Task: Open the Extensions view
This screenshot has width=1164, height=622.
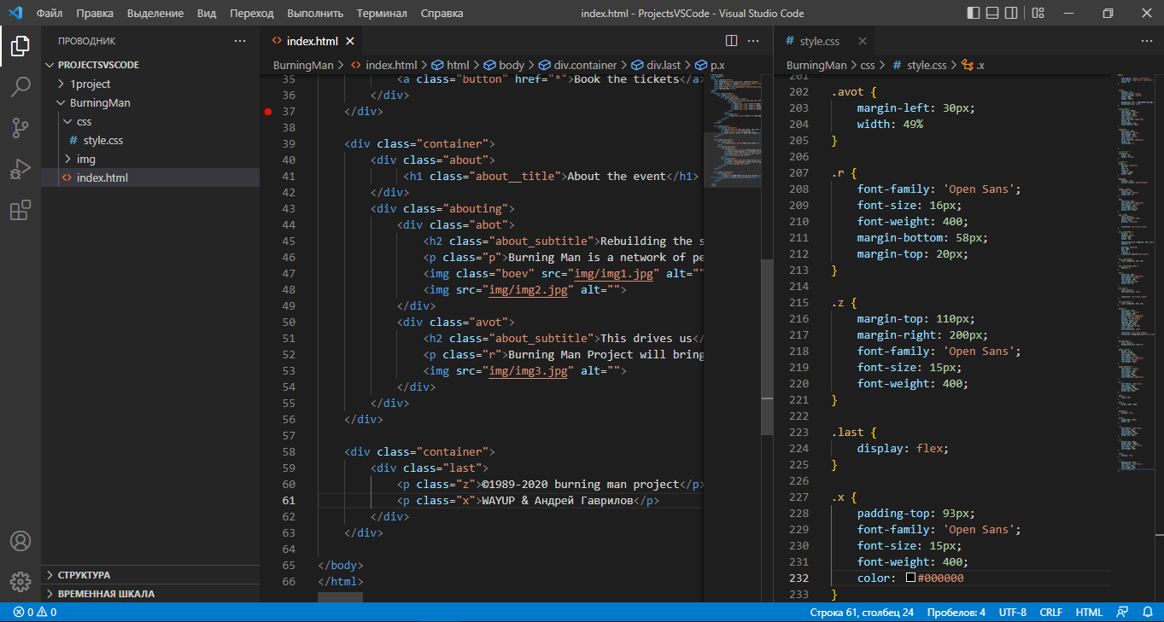Action: [x=20, y=210]
